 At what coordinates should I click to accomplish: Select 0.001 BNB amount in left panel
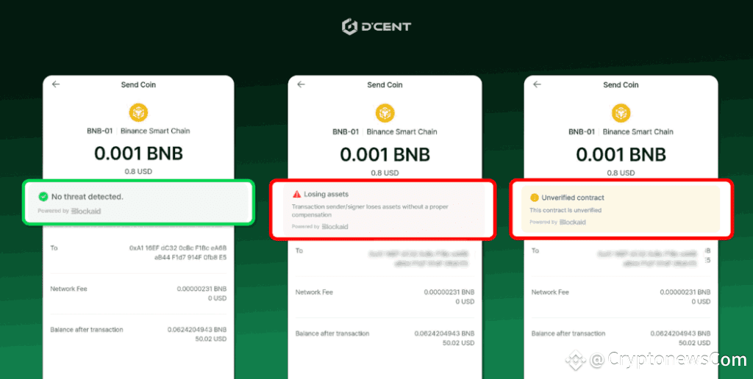click(138, 154)
